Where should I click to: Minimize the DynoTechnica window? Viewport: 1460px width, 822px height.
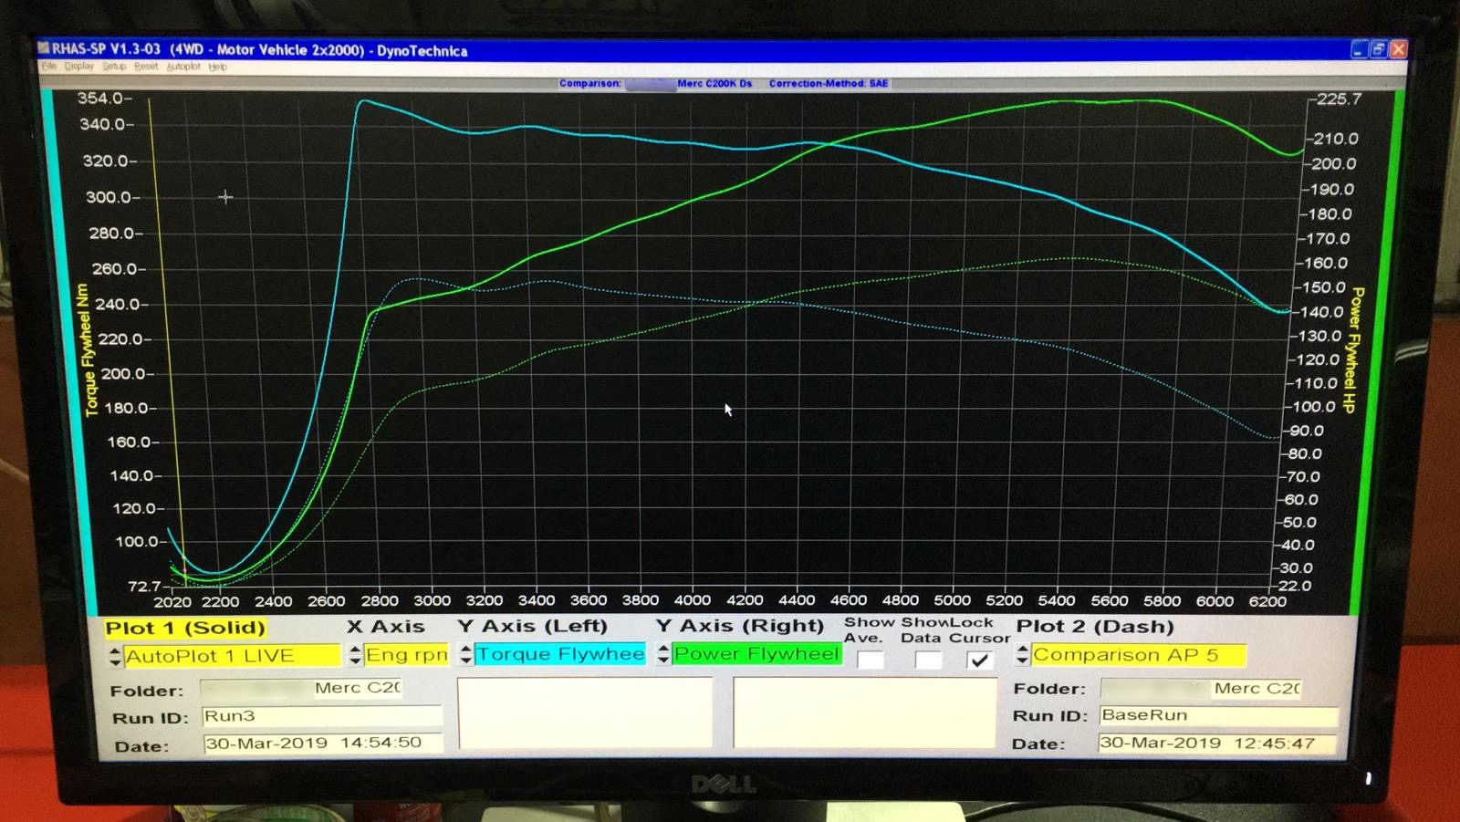tap(1359, 49)
